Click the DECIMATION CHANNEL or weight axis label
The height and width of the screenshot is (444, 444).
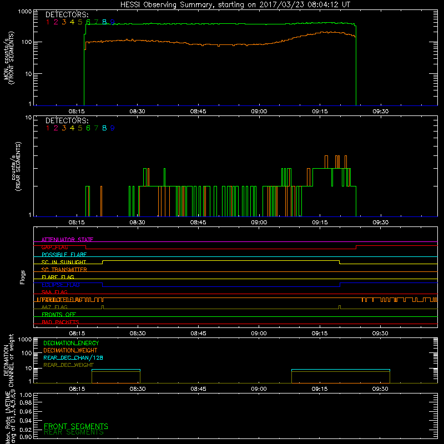[x=8, y=360]
